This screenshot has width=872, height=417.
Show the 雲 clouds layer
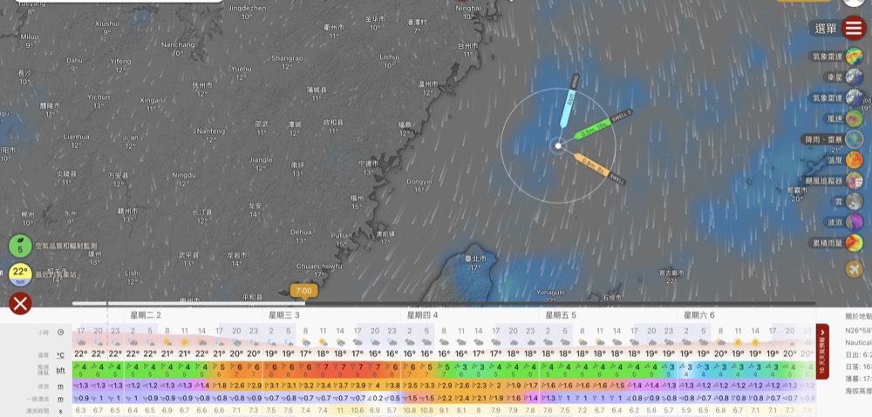point(855,201)
